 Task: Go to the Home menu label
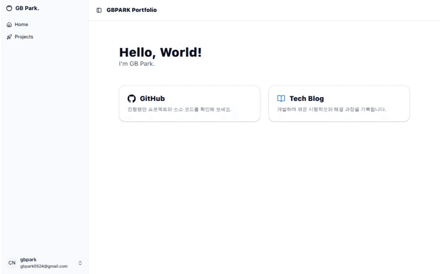coord(21,25)
